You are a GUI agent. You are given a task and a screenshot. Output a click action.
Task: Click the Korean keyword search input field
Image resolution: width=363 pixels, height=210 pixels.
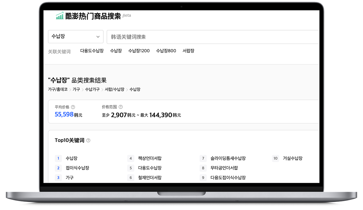(213, 37)
